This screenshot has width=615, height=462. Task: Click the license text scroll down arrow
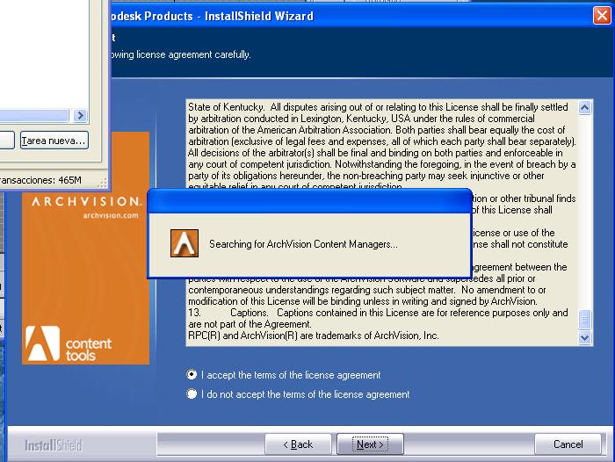coord(584,337)
